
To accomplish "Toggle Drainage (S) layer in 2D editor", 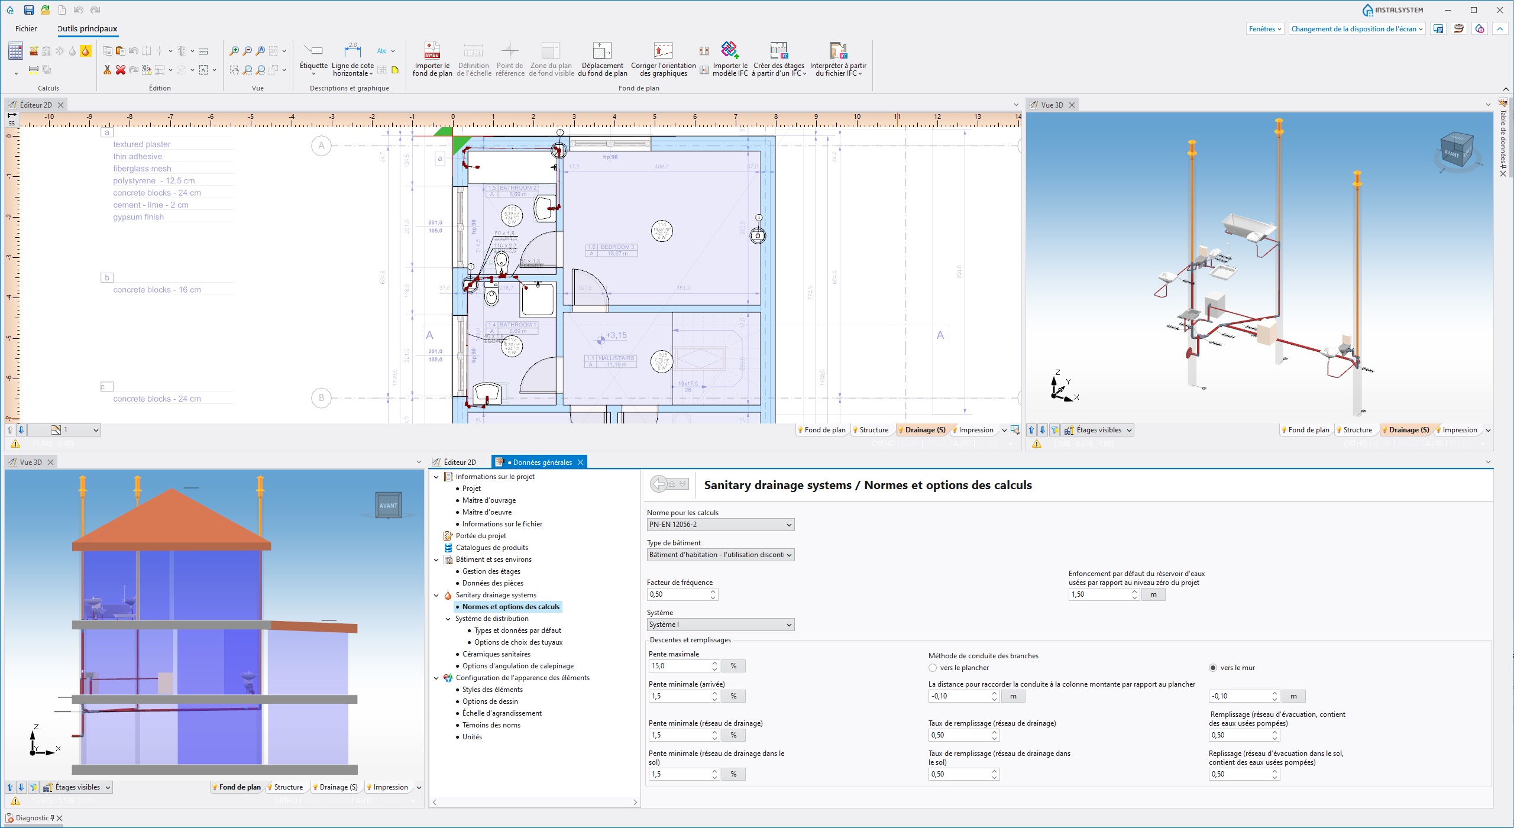I will point(921,430).
